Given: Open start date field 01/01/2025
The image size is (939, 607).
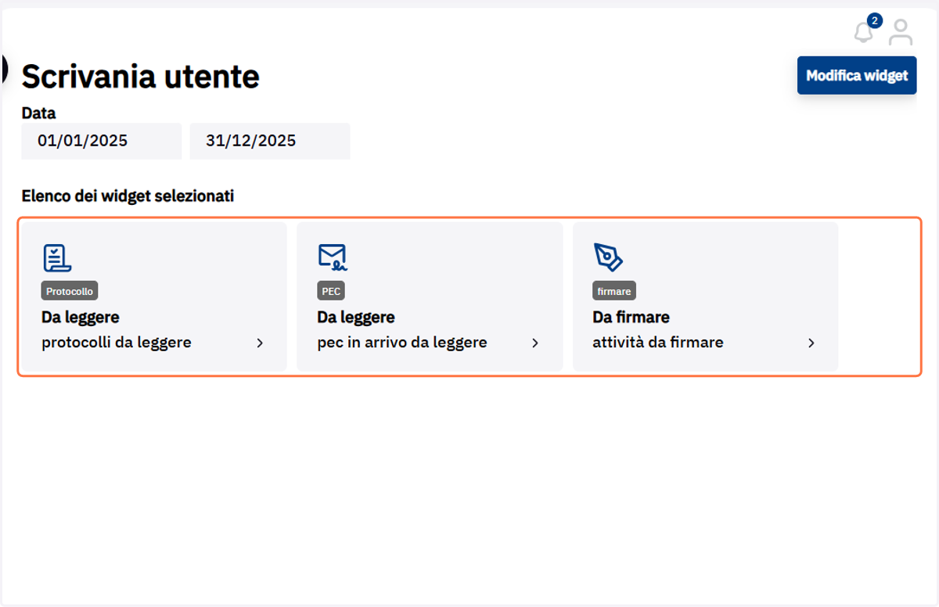Looking at the screenshot, I should tap(102, 141).
